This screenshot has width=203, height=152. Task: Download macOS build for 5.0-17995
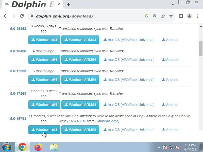(x=129, y=80)
